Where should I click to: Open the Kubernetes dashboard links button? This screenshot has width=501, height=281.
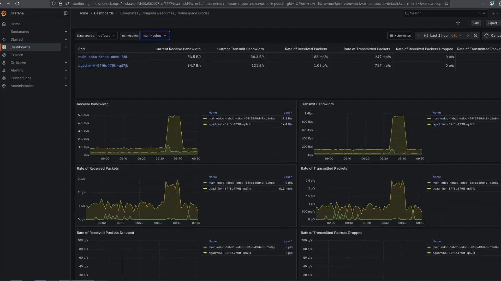[x=400, y=36]
